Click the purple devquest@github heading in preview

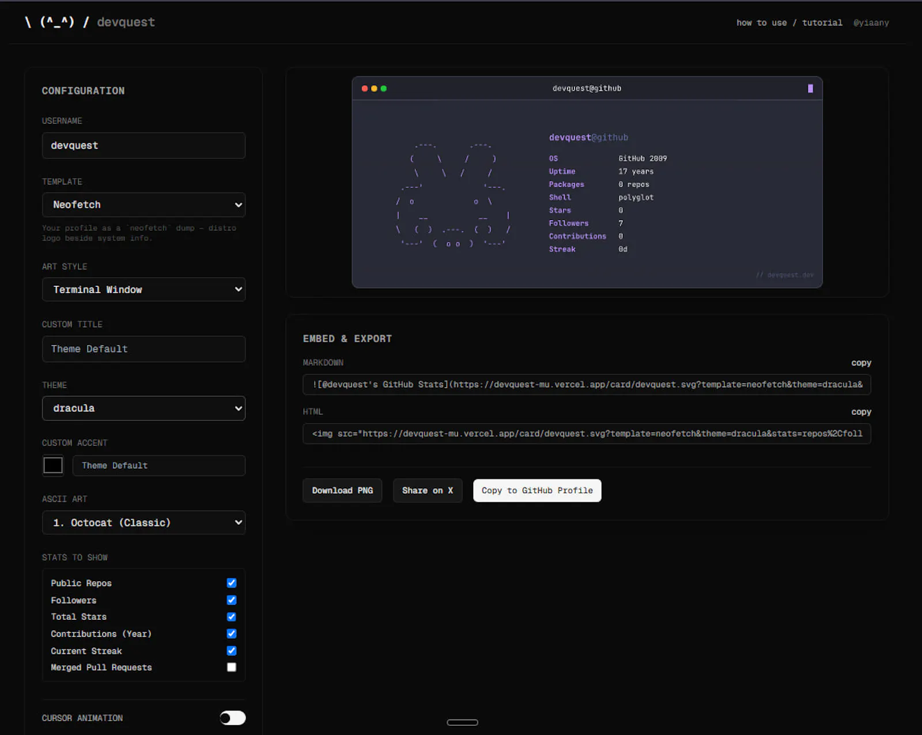(588, 138)
